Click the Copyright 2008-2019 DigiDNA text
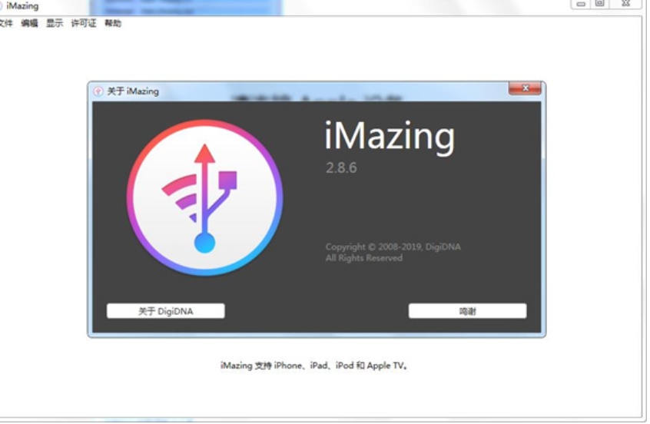The height and width of the screenshot is (424, 650). pyautogui.click(x=393, y=247)
